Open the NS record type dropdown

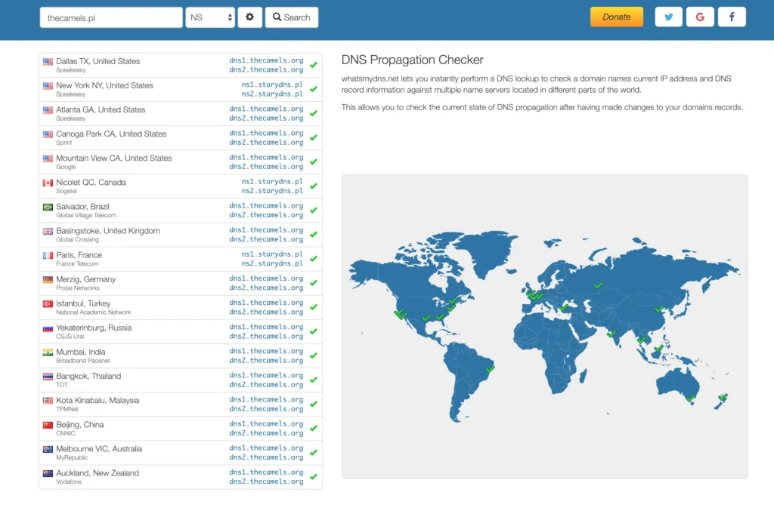coord(209,17)
